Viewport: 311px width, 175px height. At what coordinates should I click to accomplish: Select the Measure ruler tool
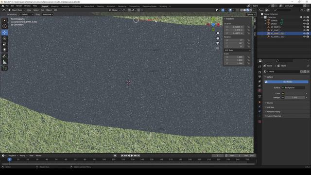click(x=4, y=62)
